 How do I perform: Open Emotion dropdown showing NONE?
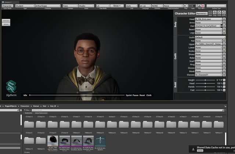[x=157, y=6]
